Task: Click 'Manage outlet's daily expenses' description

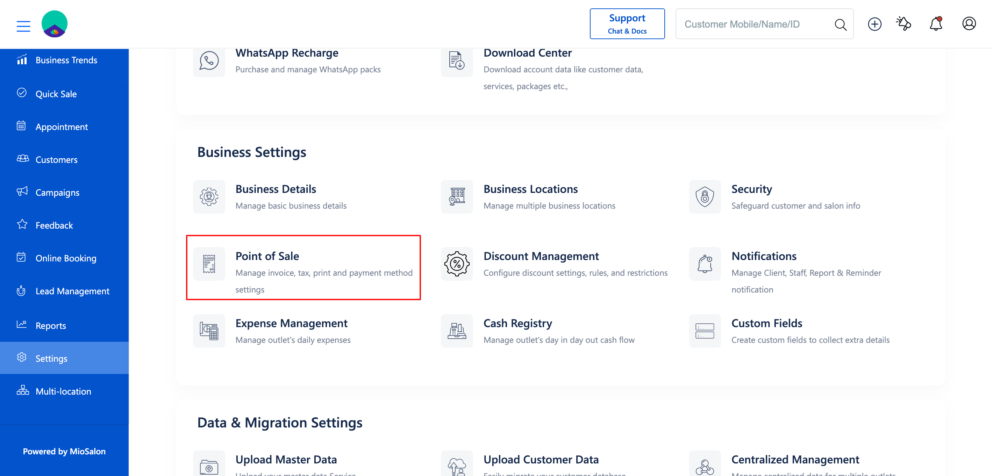Action: 293,340
